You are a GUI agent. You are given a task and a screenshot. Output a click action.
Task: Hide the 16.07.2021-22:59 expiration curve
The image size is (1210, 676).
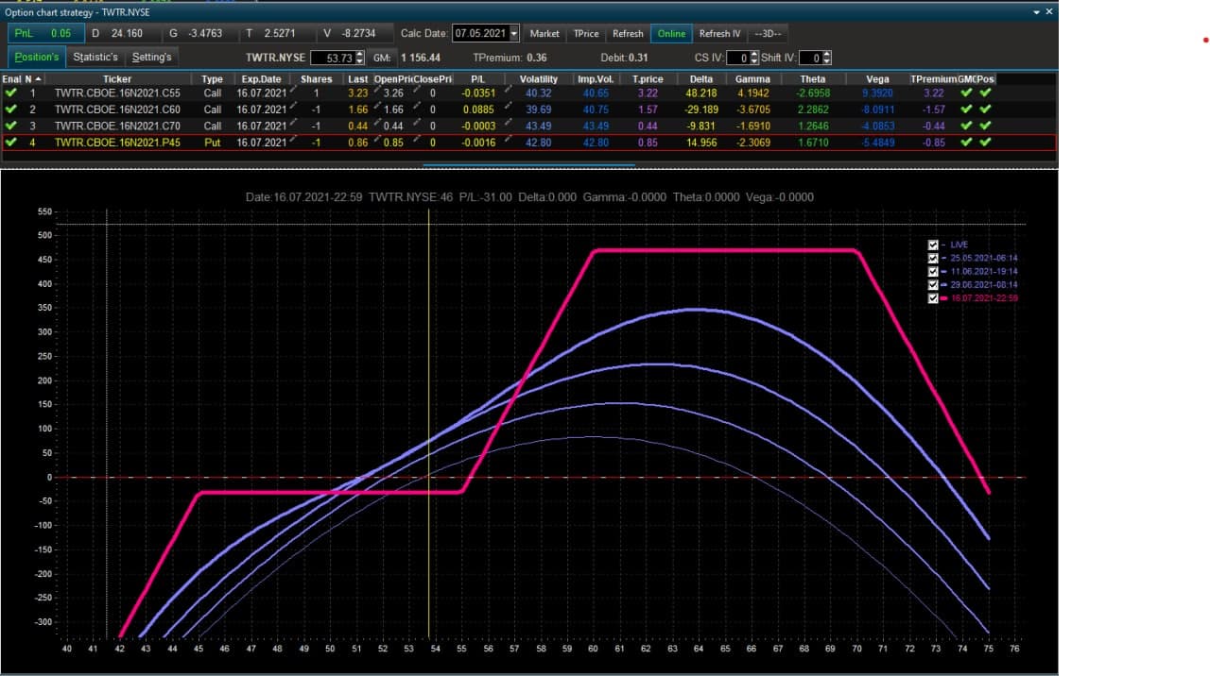tap(933, 298)
